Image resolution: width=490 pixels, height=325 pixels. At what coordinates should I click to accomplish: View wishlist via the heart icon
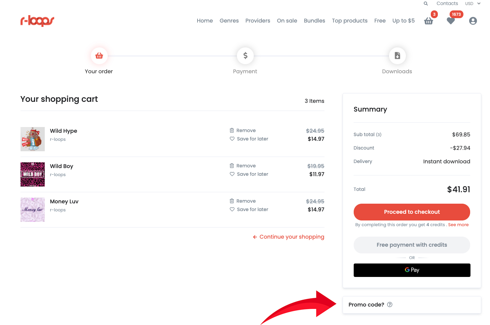[x=451, y=21]
